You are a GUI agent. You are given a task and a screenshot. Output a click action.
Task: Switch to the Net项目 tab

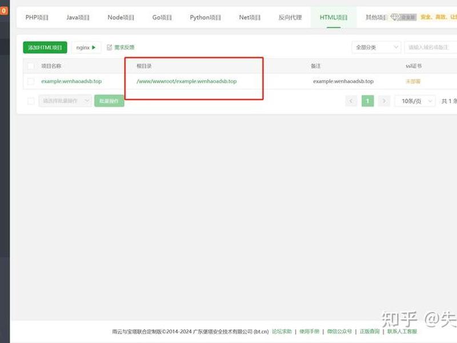(250, 18)
